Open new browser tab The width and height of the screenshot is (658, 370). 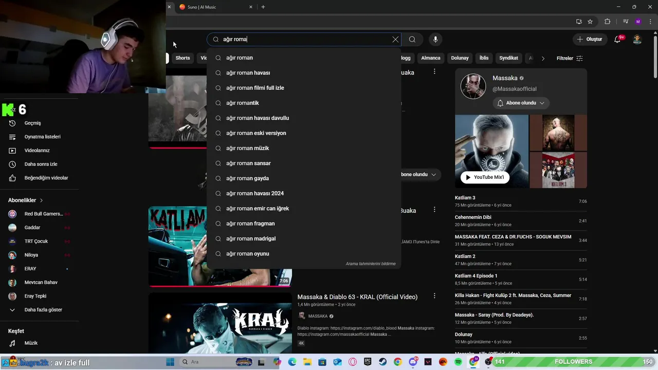tap(263, 7)
